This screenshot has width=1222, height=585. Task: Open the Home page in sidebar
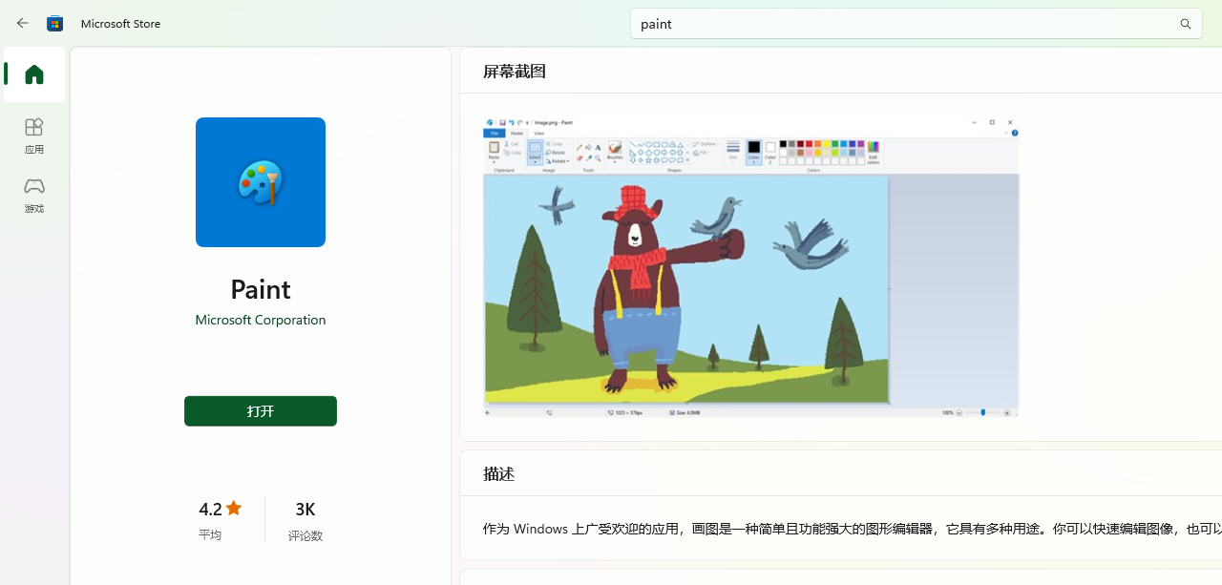(x=34, y=74)
